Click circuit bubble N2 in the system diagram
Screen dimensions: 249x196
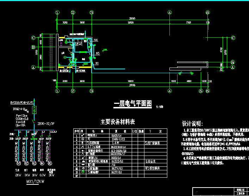[26, 163]
